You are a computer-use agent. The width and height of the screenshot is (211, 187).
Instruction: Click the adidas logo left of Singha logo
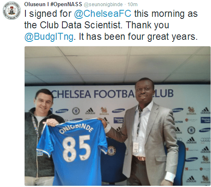[90, 111]
